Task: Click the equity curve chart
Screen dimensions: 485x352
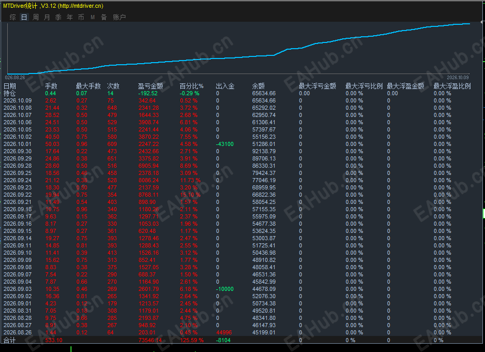Action: pyautogui.click(x=238, y=48)
